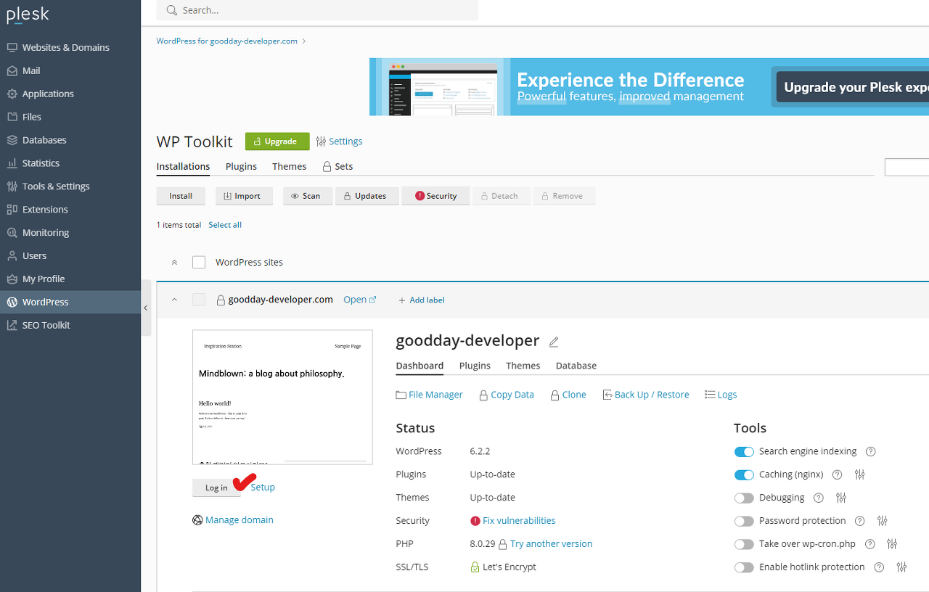This screenshot has height=592, width=929.
Task: Collapse the goodday-developer.com row chevron
Action: click(174, 300)
